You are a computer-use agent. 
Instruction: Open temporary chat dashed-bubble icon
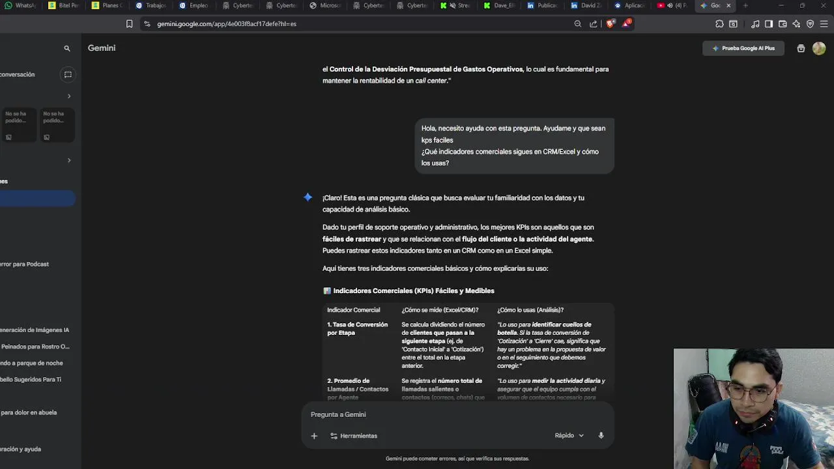68,74
